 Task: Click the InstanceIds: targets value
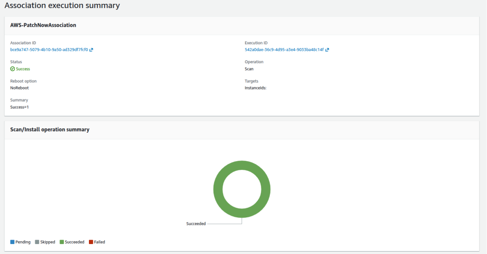[x=255, y=88]
